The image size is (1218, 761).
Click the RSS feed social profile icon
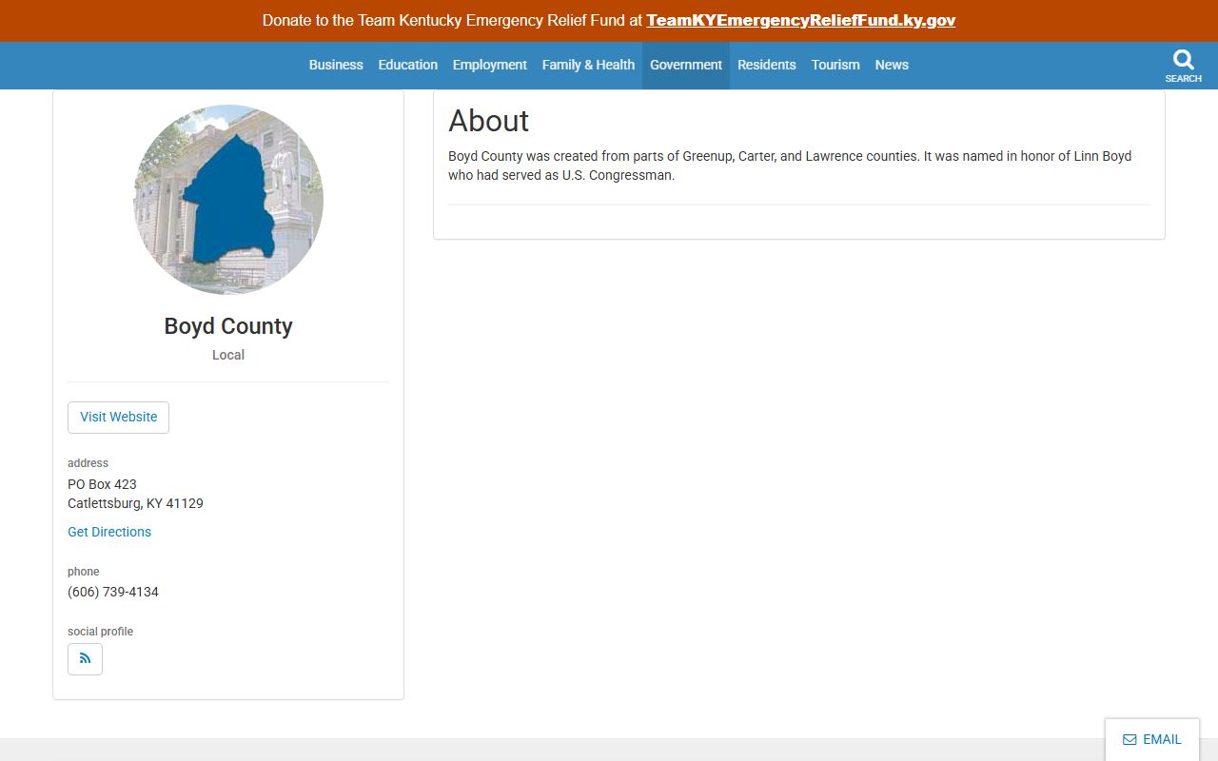[85, 658]
